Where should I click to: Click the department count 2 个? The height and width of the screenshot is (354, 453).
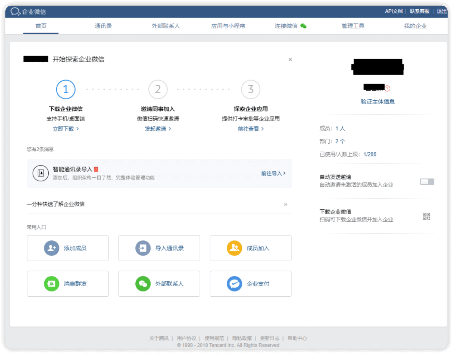pyautogui.click(x=340, y=141)
